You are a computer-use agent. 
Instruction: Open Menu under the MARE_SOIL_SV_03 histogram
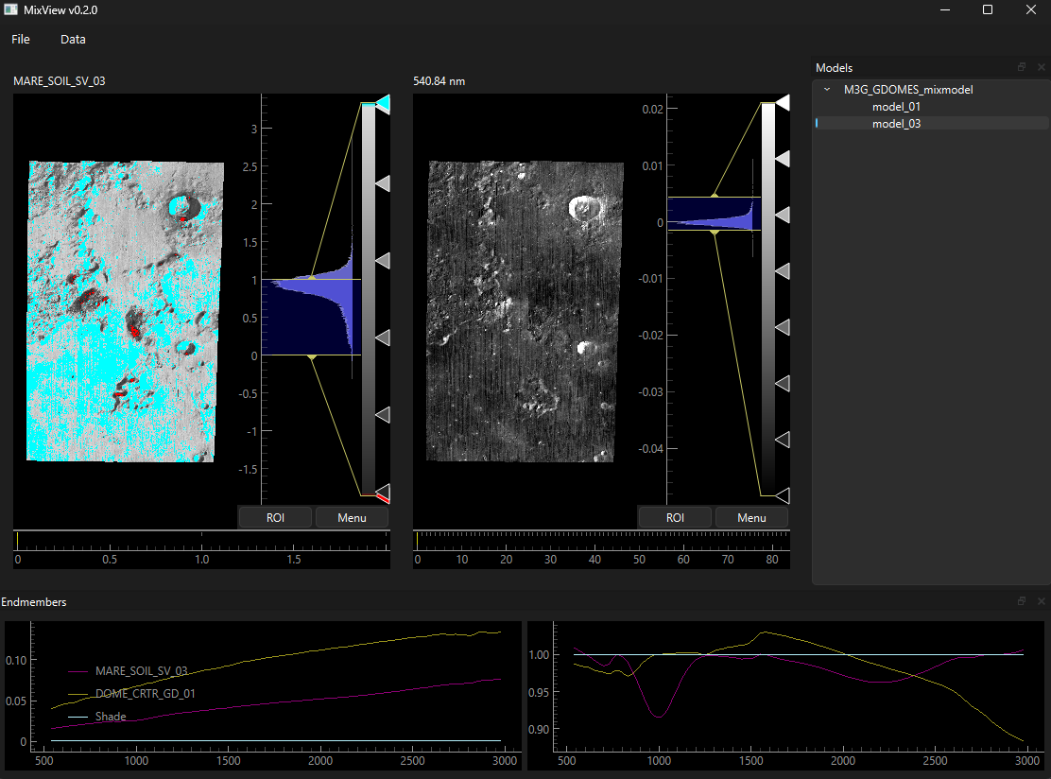pos(352,517)
